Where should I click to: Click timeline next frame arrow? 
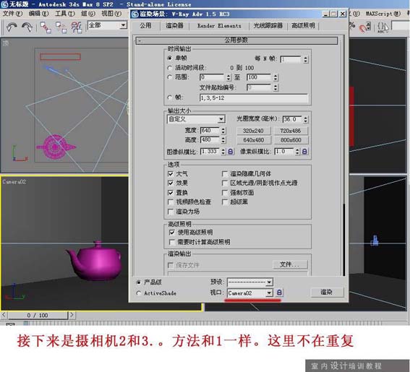(72, 315)
